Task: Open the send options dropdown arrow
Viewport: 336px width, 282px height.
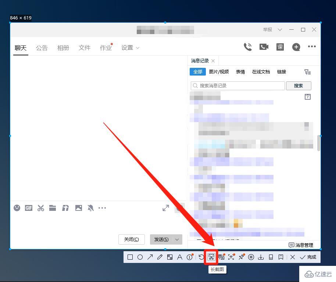Action: (x=177, y=239)
